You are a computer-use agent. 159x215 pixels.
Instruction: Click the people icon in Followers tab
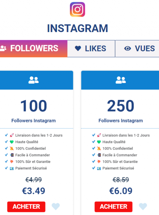[3, 48]
